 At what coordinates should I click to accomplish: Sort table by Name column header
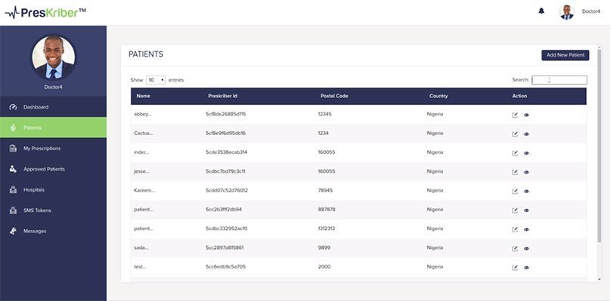click(144, 96)
